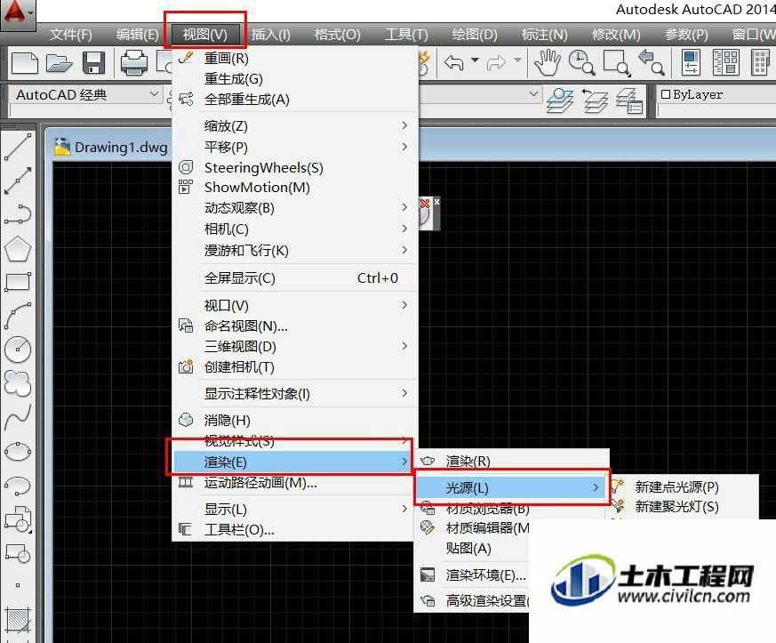The height and width of the screenshot is (643, 776).
Task: Open the layer list dropdown arrow
Action: [533, 93]
